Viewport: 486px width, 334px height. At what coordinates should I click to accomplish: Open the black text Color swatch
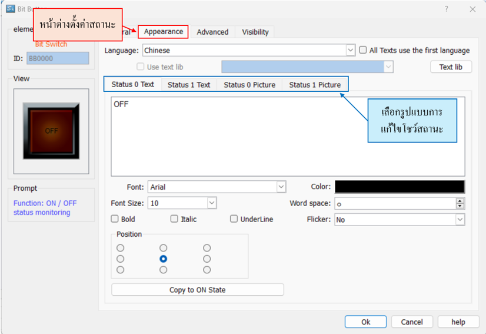(400, 187)
